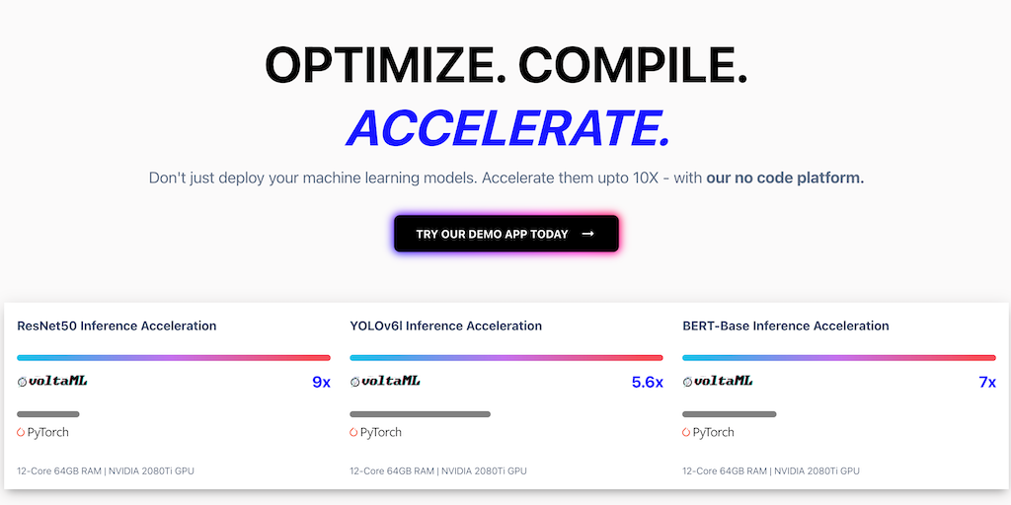Click the PyTorch flame icon under YOLOv6l

coord(354,432)
